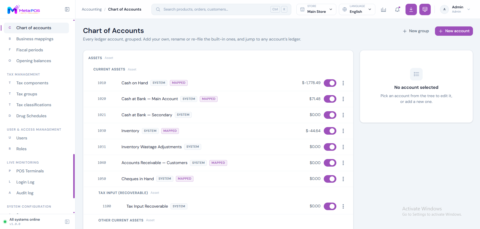Open the analytics bar chart icon
Image resolution: width=480 pixels, height=229 pixels.
click(x=383, y=10)
